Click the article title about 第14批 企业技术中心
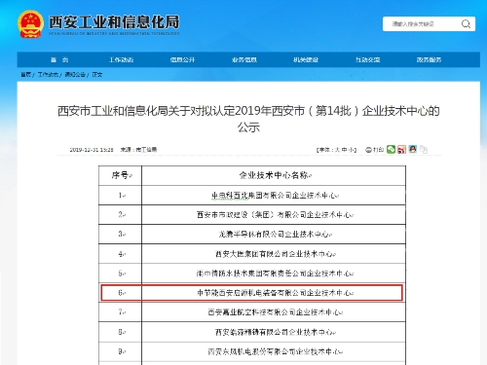This screenshot has width=487, height=365. pos(248,119)
